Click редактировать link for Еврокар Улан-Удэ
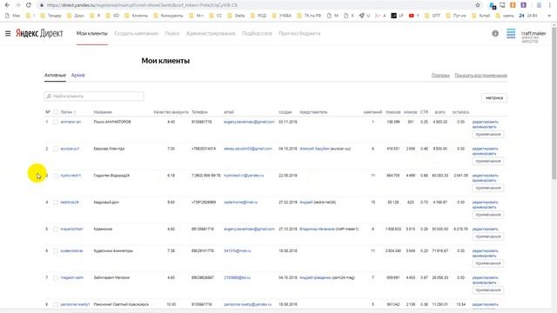557x313 pixels. [x=485, y=149]
